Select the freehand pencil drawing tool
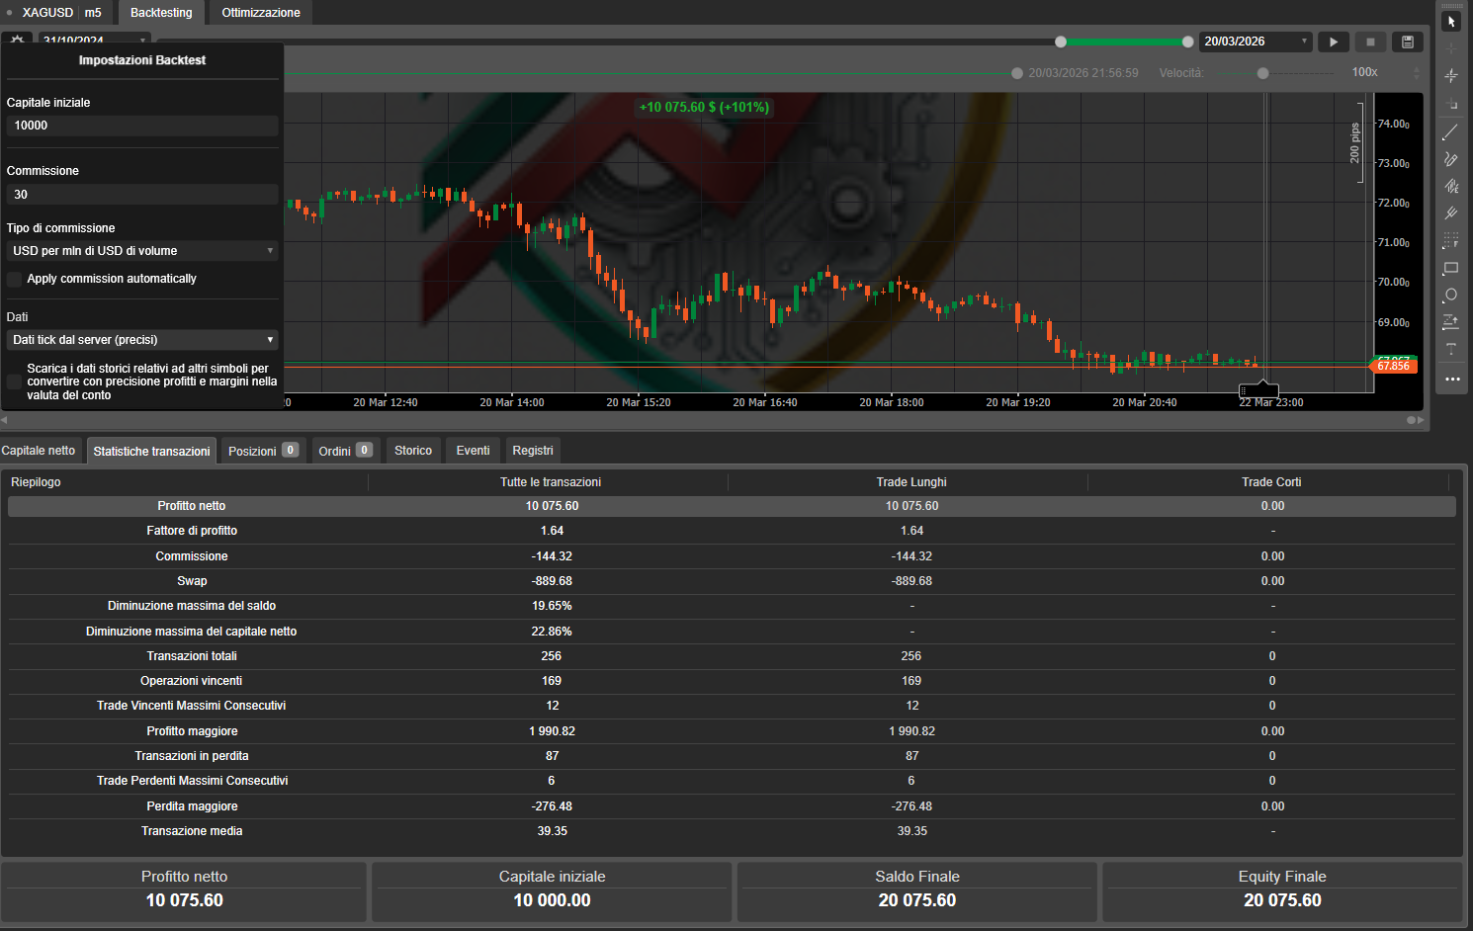The image size is (1473, 931). (x=1451, y=159)
